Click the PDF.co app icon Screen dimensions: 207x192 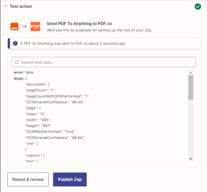[x=35, y=26]
